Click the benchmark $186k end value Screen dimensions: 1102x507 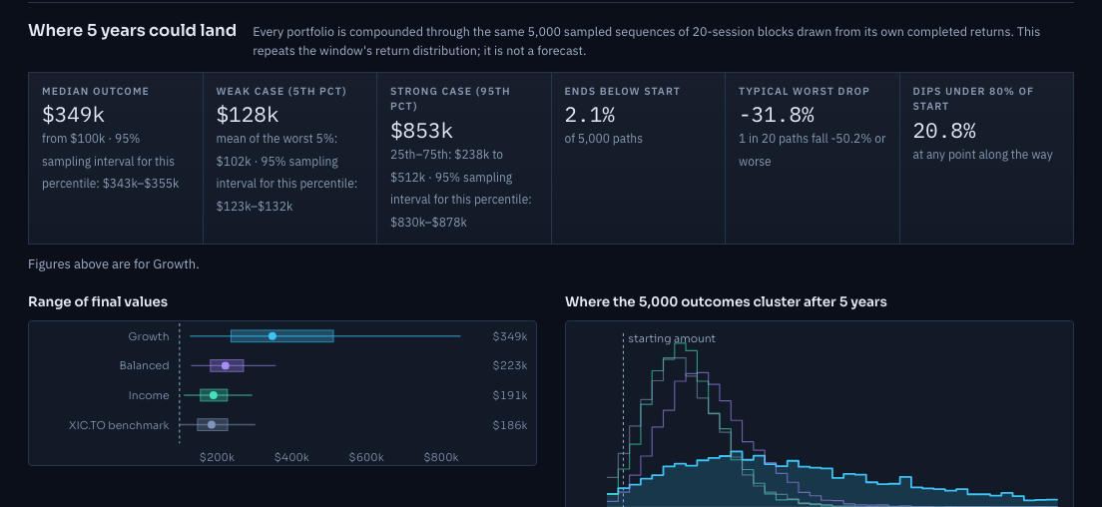click(x=509, y=425)
